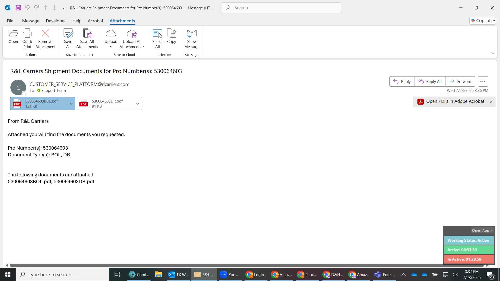This screenshot has width=500, height=281.
Task: Switch to the Zoom taskbar app
Action: click(229, 274)
